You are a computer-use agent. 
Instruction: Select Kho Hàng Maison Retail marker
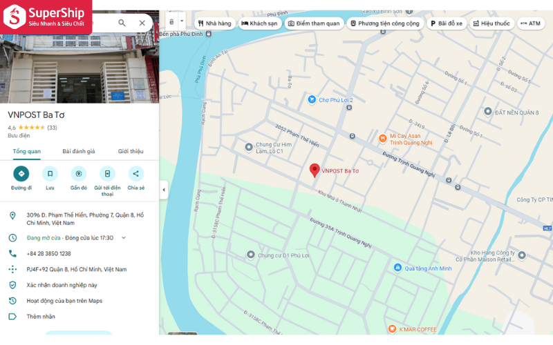tap(522, 255)
